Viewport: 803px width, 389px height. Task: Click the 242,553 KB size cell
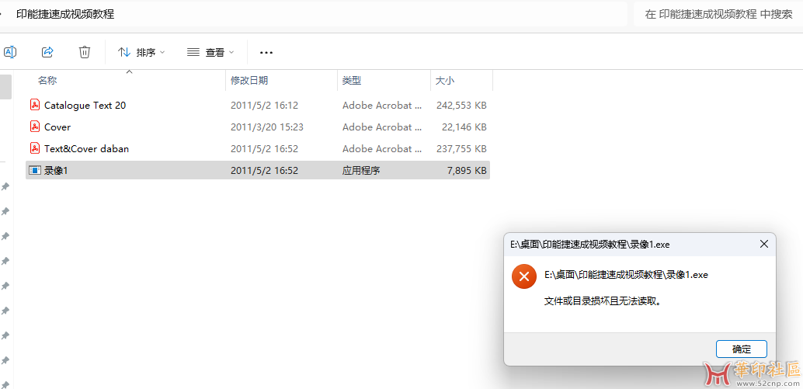coord(461,106)
